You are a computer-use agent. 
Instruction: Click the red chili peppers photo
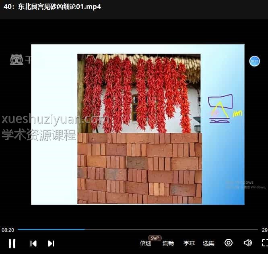pos(139,94)
